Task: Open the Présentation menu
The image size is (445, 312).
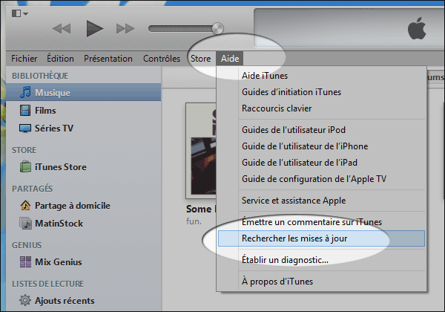Action: [x=108, y=58]
